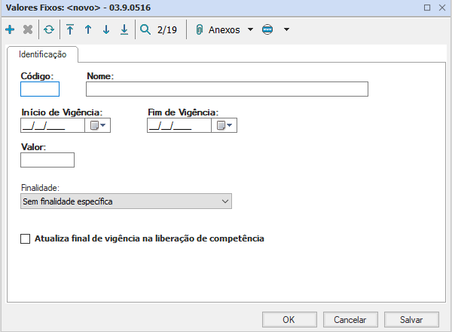Expand the arrow beside the globe icon
The width and height of the screenshot is (452, 332).
click(x=286, y=30)
